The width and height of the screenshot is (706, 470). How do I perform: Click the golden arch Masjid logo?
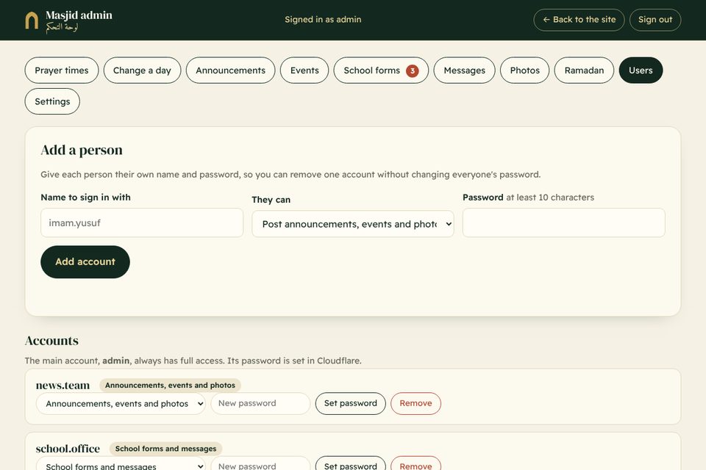pos(32,21)
